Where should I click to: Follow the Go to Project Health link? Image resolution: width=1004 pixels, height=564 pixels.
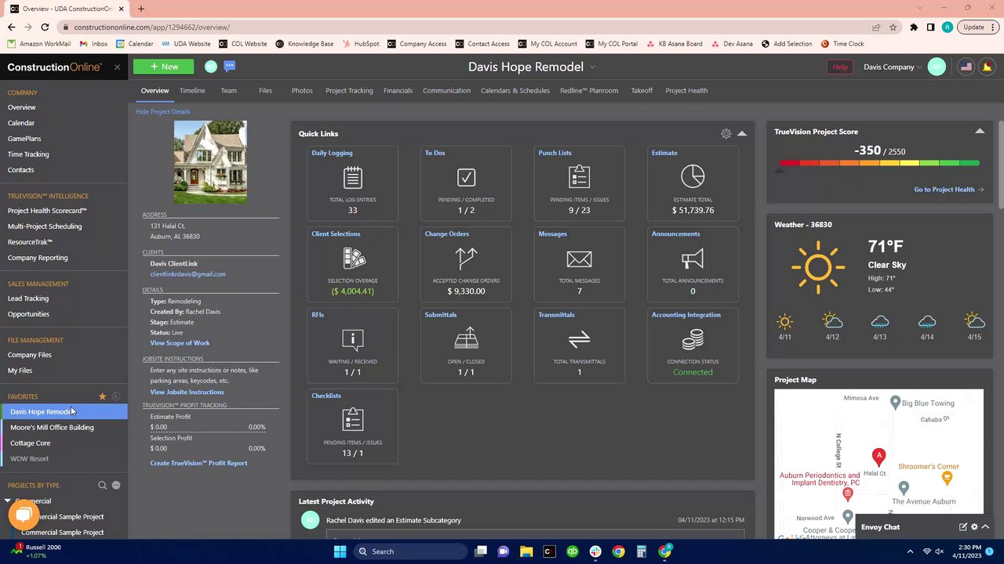pos(948,190)
